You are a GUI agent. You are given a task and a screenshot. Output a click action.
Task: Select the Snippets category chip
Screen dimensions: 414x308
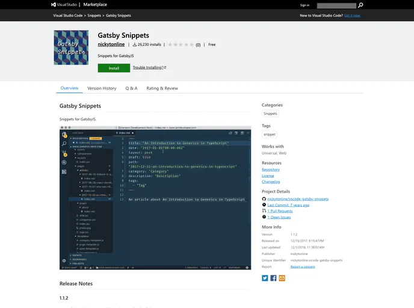(270, 114)
